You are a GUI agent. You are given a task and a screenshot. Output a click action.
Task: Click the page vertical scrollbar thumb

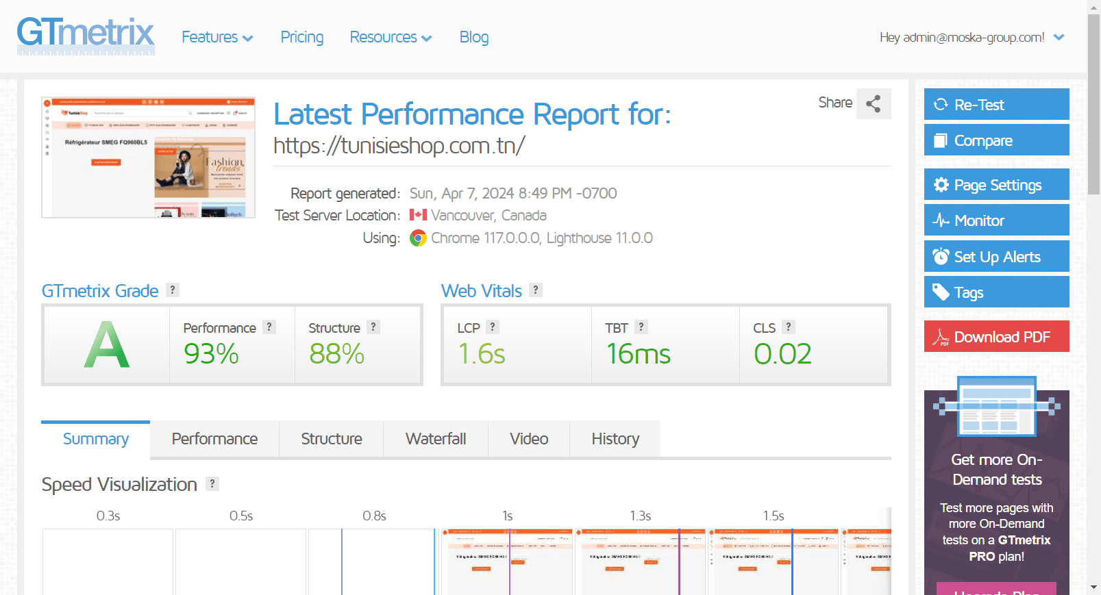pos(1094,103)
